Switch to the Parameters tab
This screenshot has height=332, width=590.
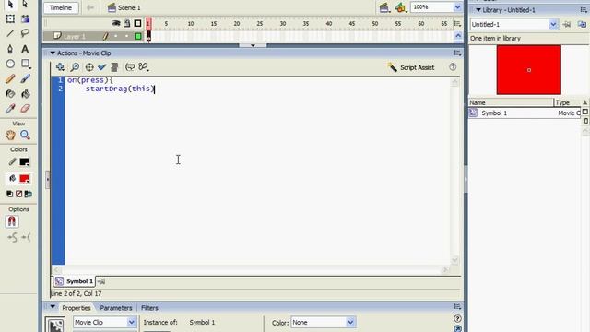point(116,308)
